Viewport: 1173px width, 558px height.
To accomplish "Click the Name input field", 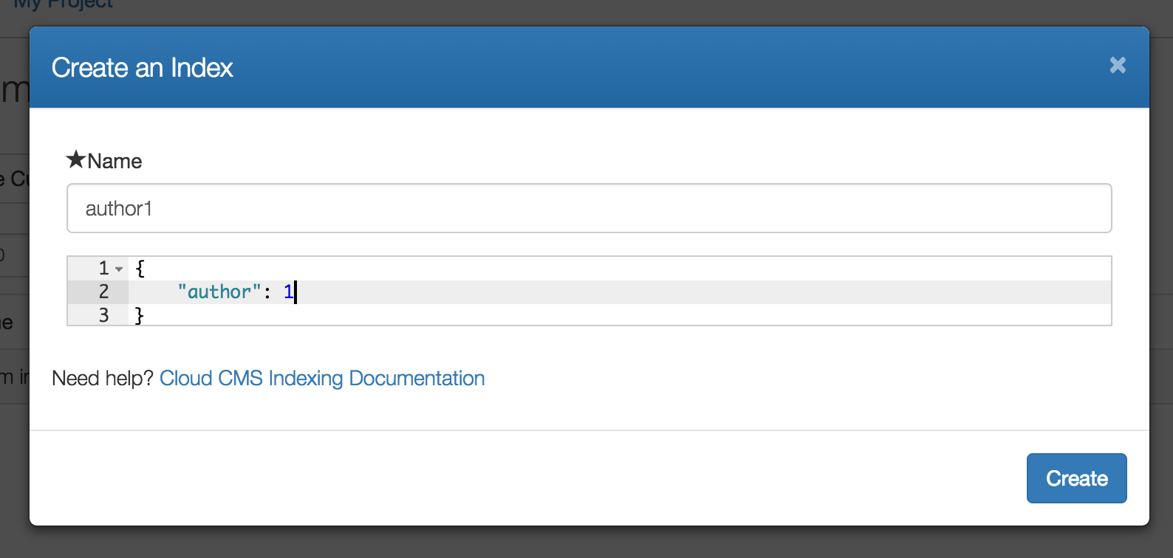I will (589, 208).
